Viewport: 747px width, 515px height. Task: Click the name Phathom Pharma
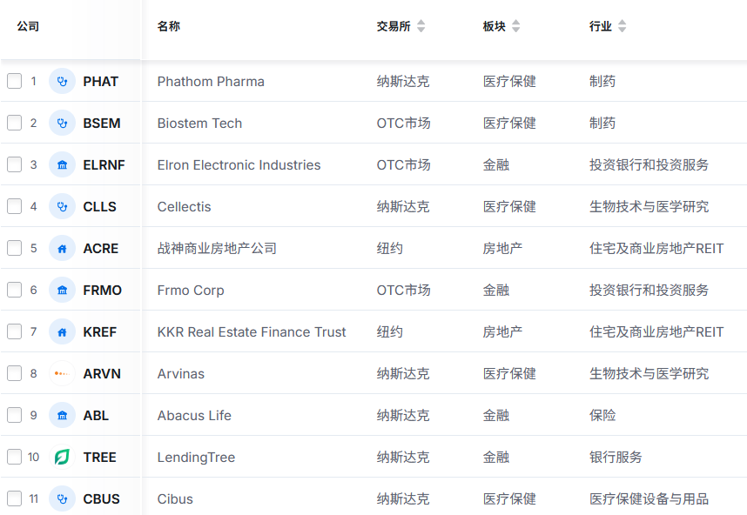(x=211, y=82)
